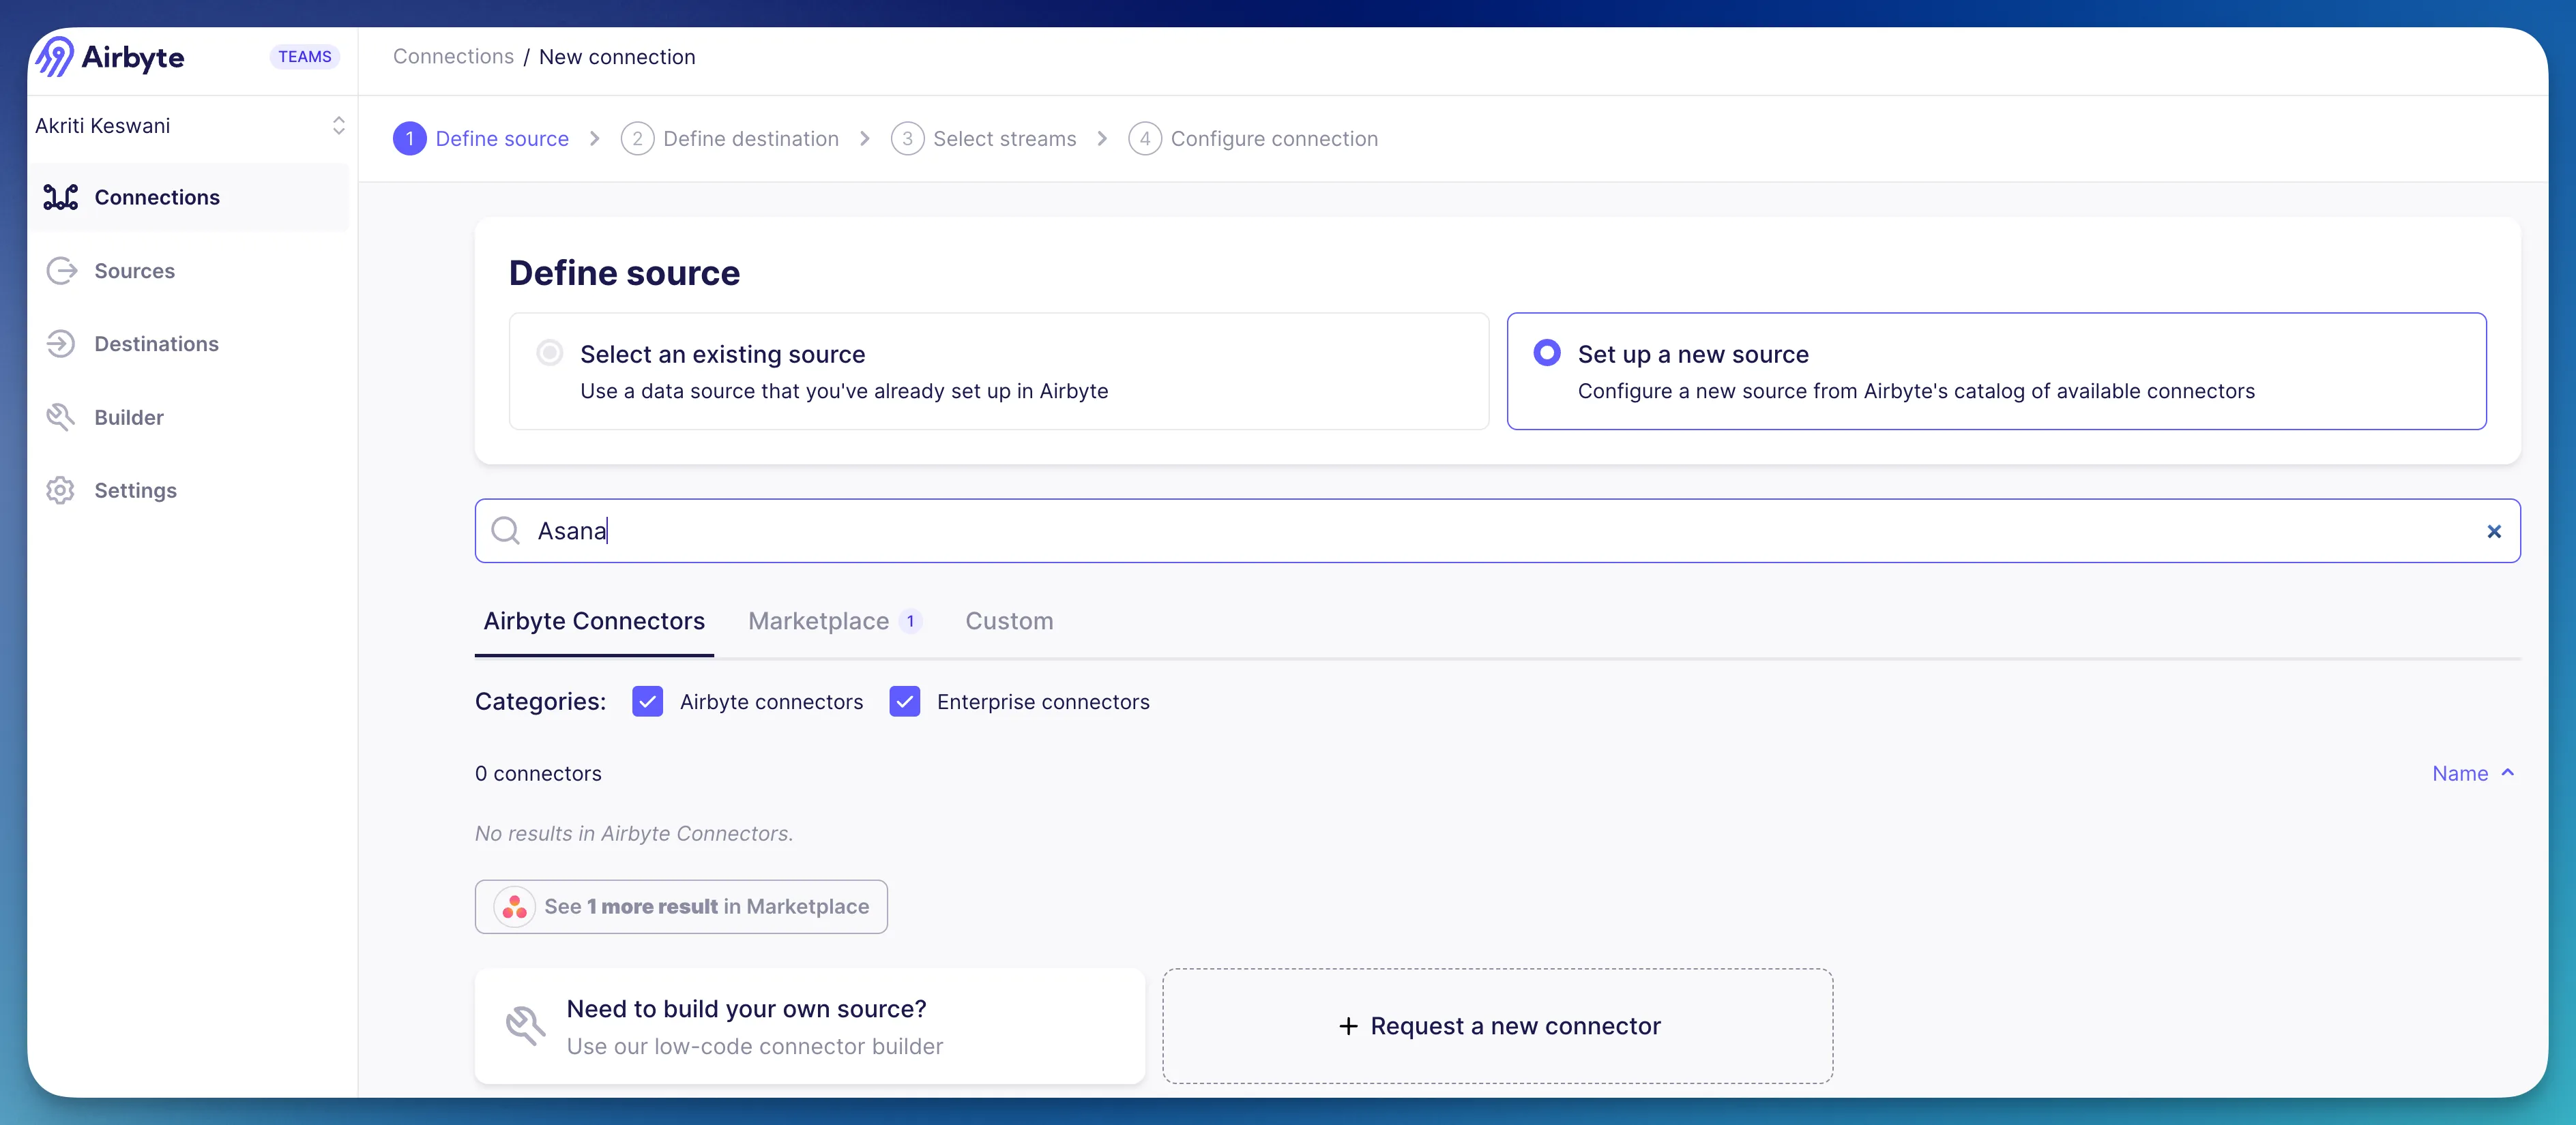Choose 'Set up a new source' radio option
The image size is (2576, 1125).
[1546, 352]
